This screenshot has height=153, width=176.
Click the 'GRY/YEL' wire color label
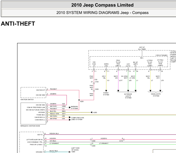pyautogui.click(x=104, y=77)
